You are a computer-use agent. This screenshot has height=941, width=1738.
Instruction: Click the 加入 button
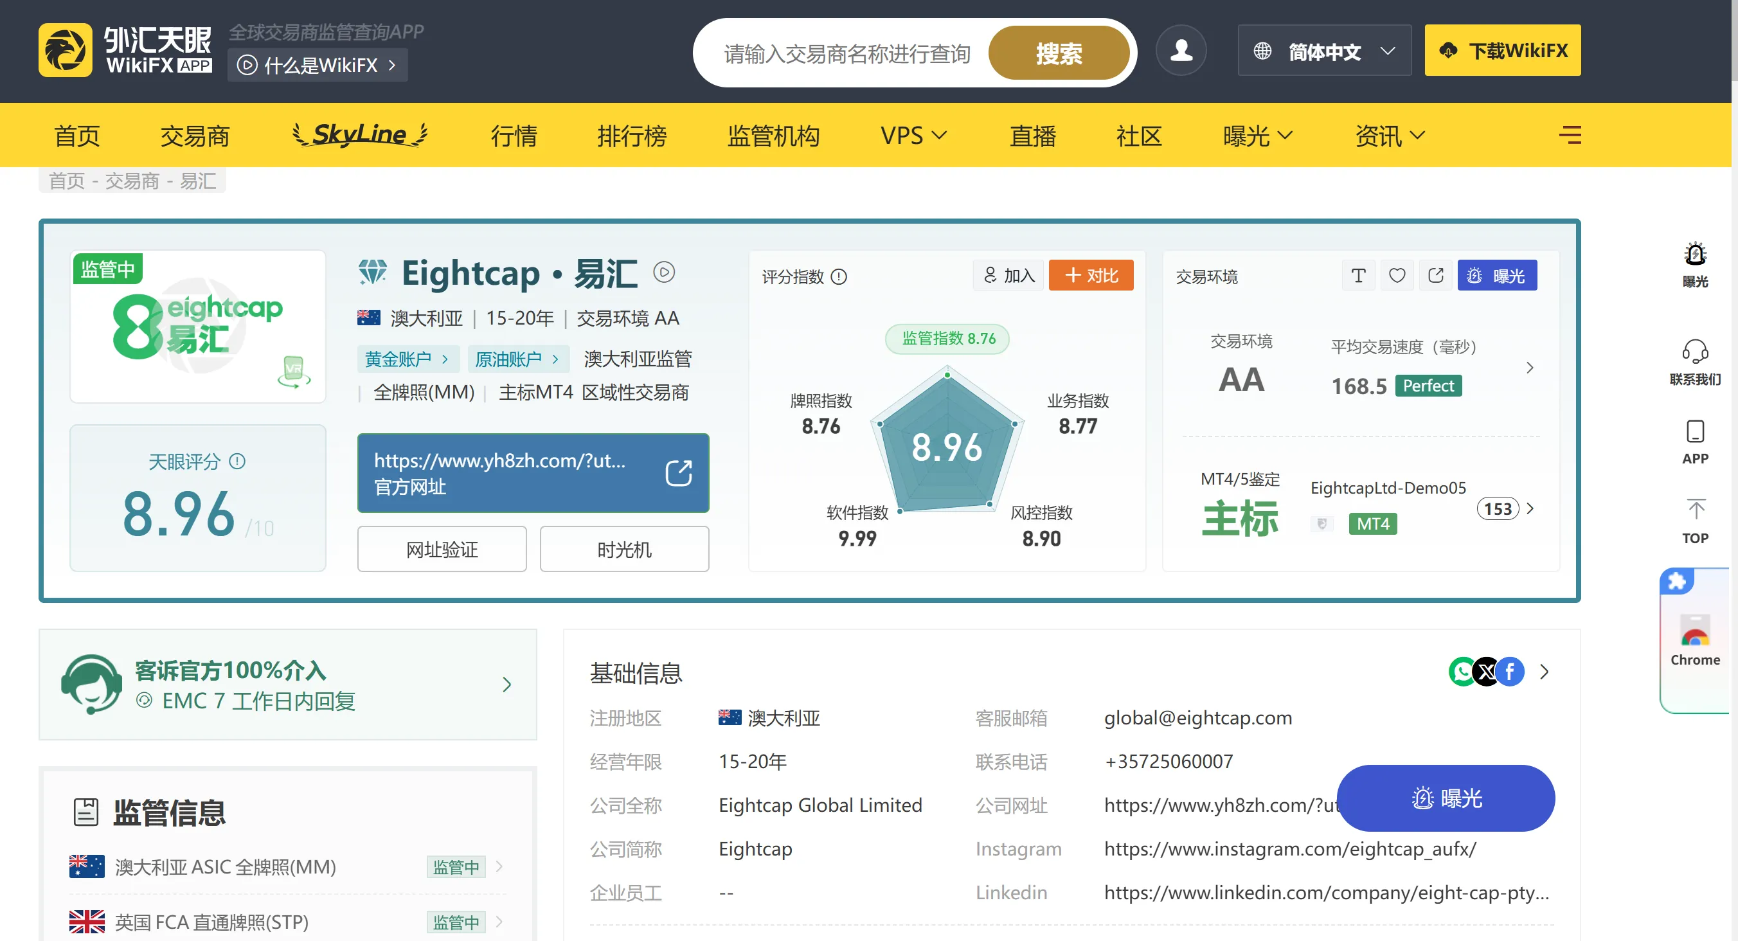(x=1008, y=275)
